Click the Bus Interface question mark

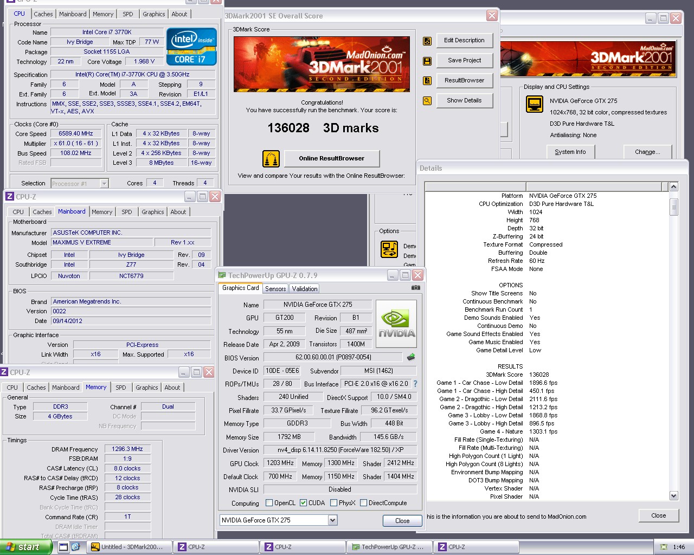(x=415, y=384)
